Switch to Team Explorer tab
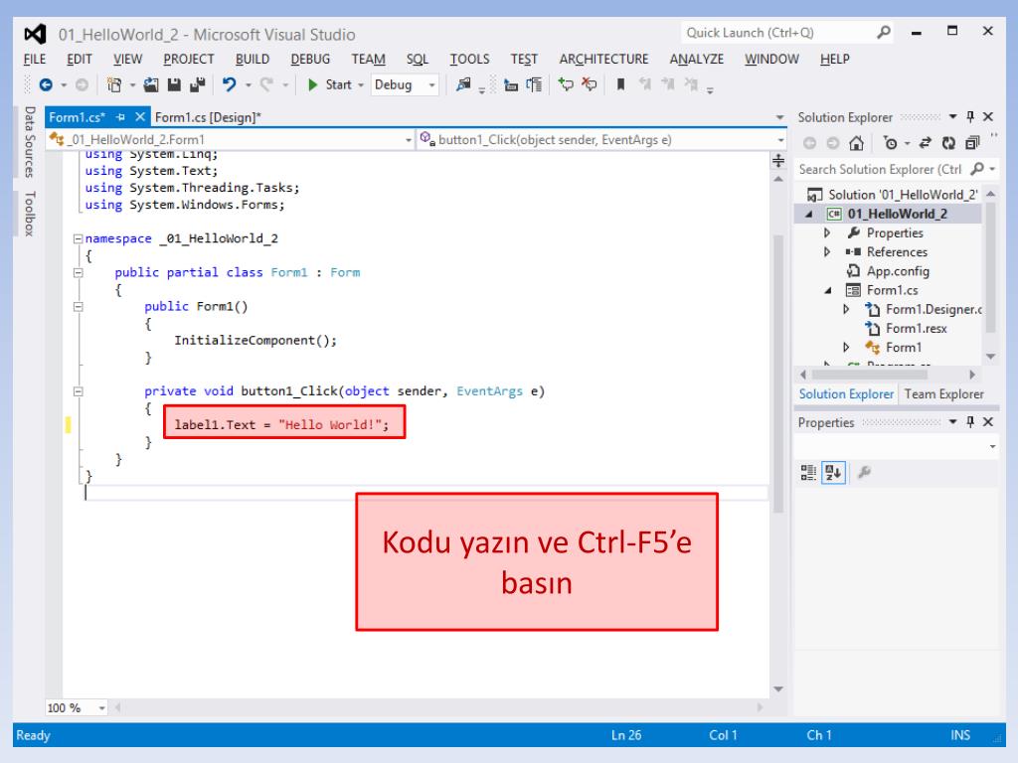This screenshot has width=1018, height=763. point(943,393)
